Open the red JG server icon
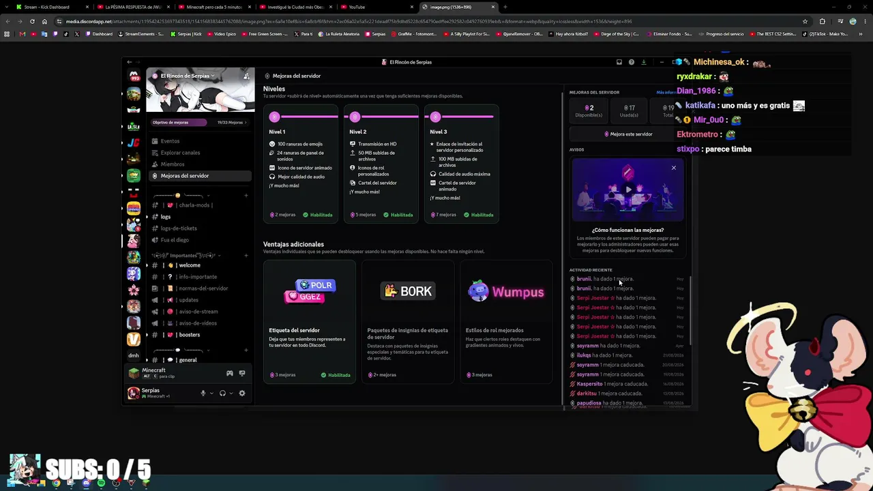Image resolution: width=873 pixels, height=491 pixels. [134, 143]
